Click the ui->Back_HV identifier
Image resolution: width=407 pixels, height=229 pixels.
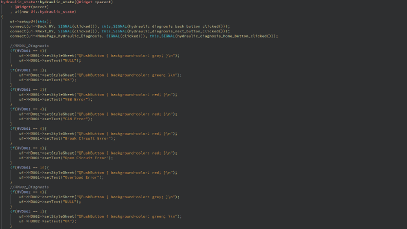tap(41, 26)
